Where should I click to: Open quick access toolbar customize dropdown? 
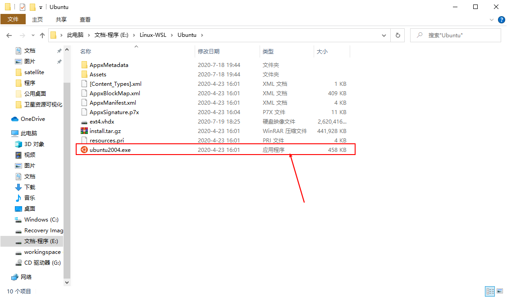(41, 7)
